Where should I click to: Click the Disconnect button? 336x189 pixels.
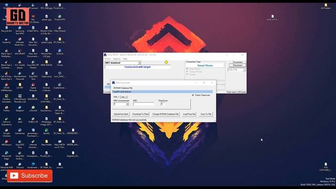click(237, 62)
